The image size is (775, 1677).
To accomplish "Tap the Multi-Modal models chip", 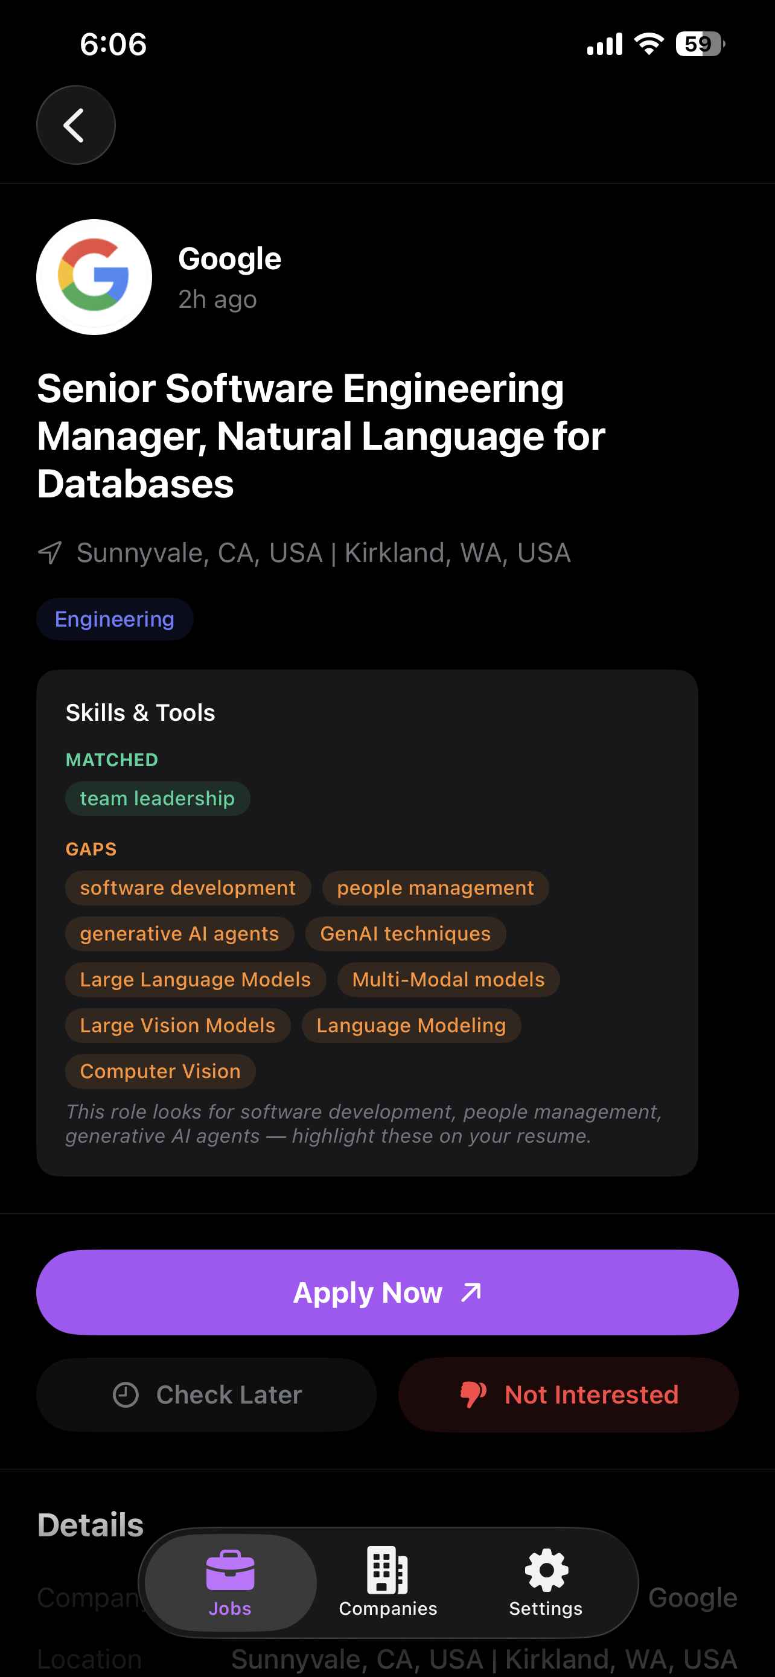I will point(448,980).
